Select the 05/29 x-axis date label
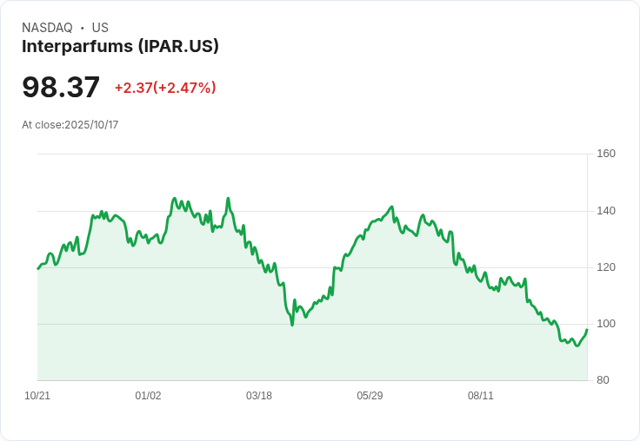Viewport: 640px width, 441px height. [x=370, y=396]
